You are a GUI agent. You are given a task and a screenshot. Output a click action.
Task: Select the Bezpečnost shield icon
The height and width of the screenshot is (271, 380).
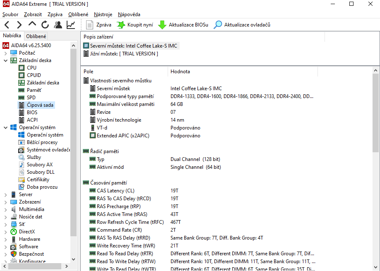click(14, 254)
